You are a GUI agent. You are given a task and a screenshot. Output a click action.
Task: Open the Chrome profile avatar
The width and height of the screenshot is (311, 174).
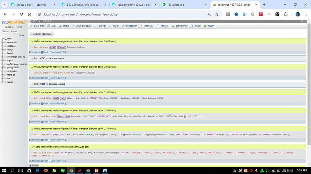coord(298,14)
